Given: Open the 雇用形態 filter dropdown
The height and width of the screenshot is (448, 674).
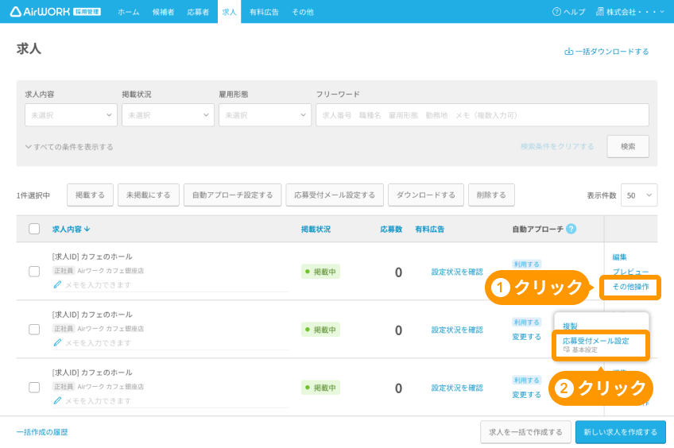Looking at the screenshot, I should 265,115.
